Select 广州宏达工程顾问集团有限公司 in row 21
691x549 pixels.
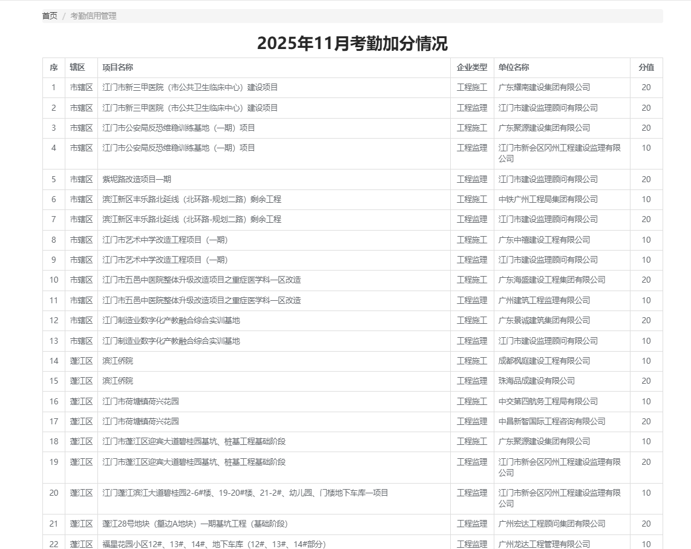pos(551,524)
